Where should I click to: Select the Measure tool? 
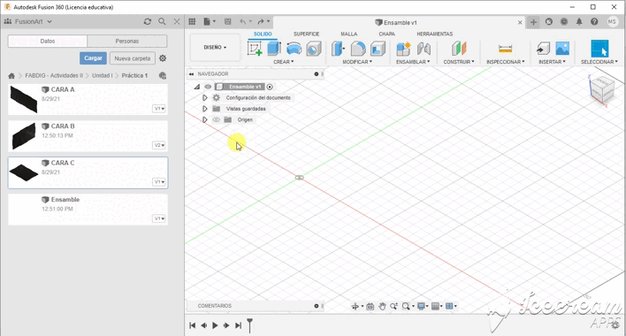(506, 49)
